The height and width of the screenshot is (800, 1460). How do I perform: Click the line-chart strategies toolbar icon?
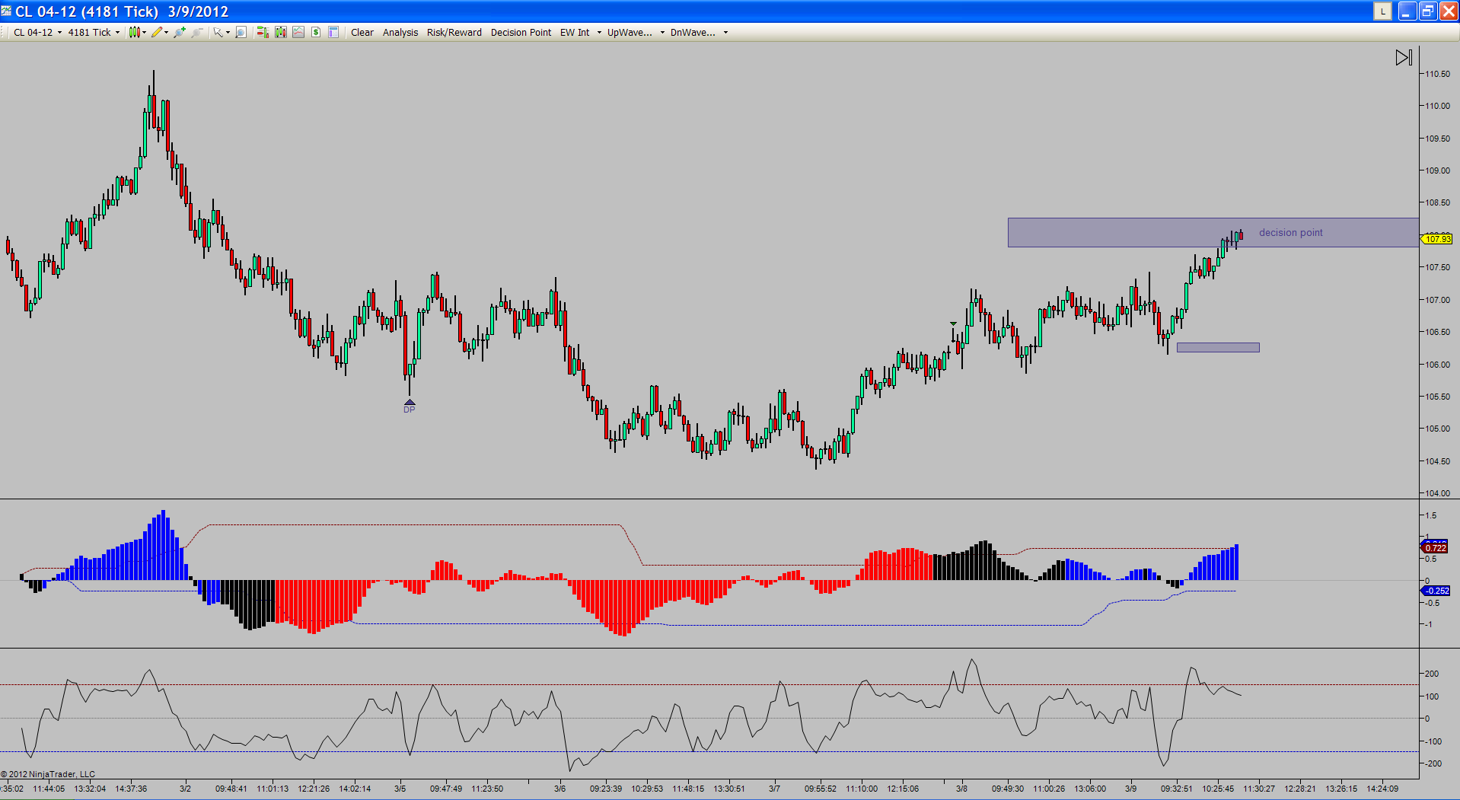pos(298,32)
